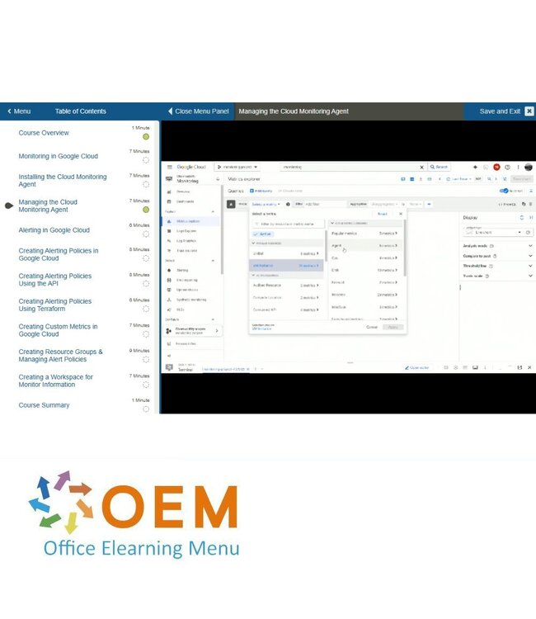536x619 pixels.
Task: Select Popular metrics category
Action: [x=364, y=234]
